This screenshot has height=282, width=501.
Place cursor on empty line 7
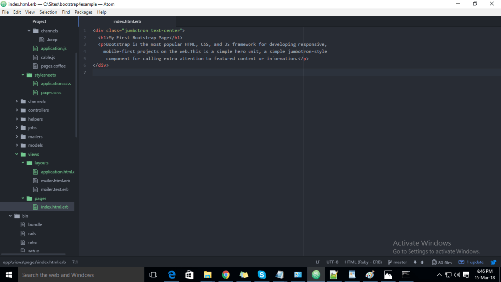297,72
